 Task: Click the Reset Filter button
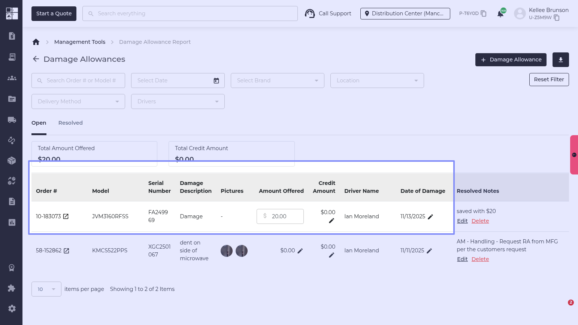click(x=549, y=79)
